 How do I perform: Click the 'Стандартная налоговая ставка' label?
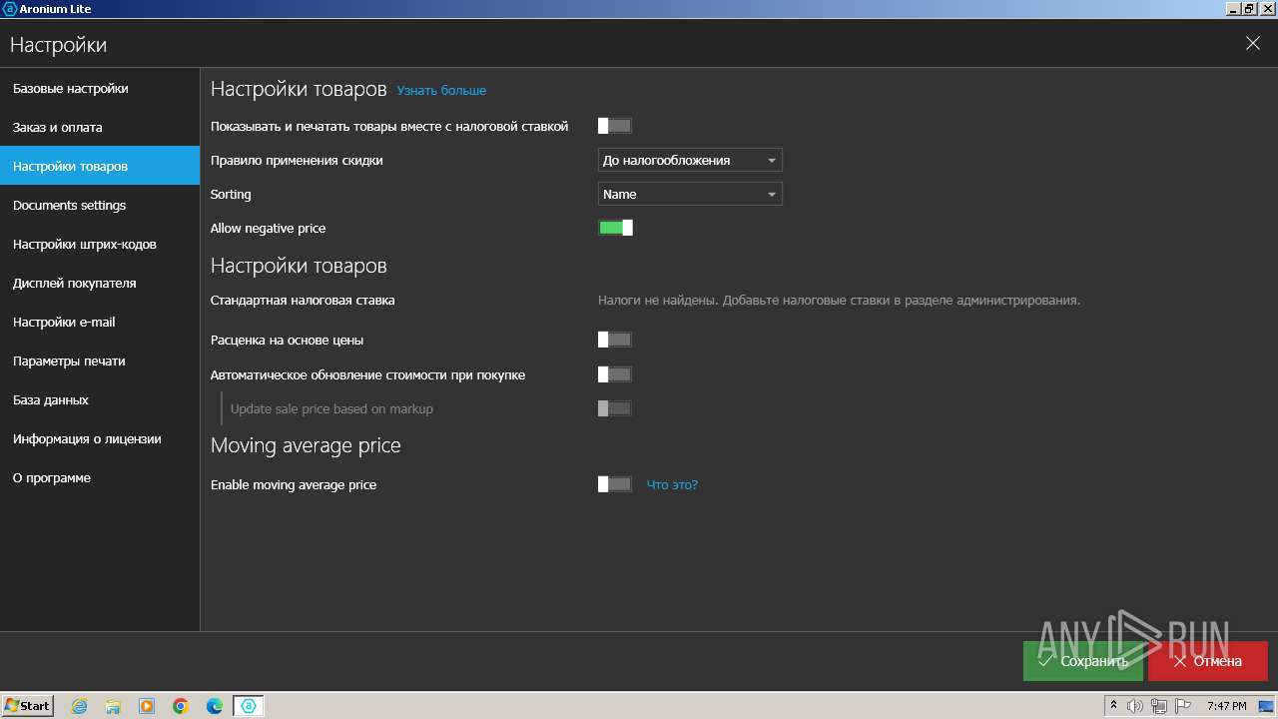(x=303, y=300)
